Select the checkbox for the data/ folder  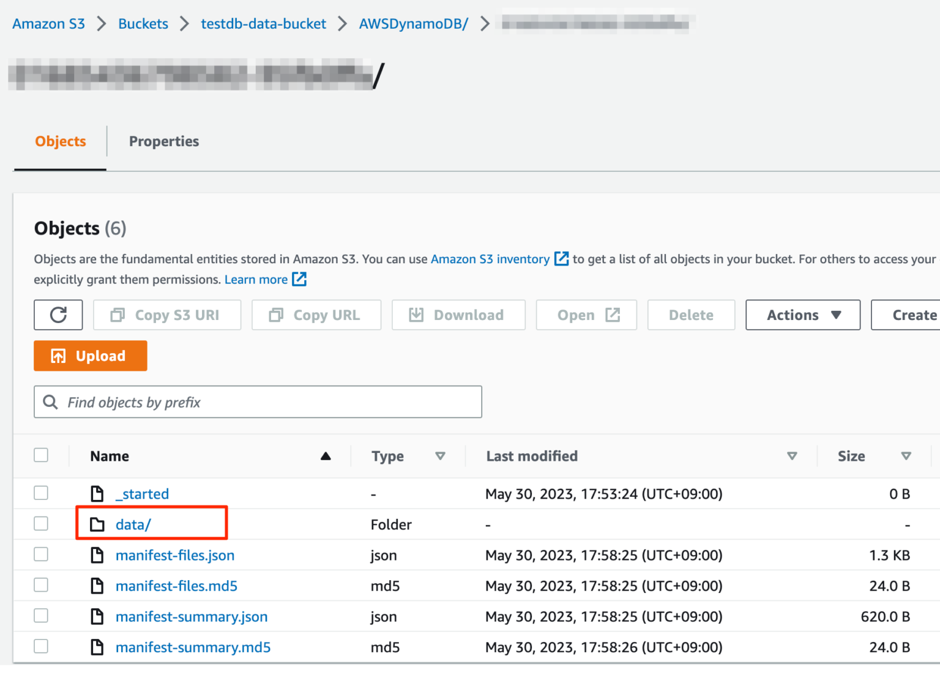point(41,523)
